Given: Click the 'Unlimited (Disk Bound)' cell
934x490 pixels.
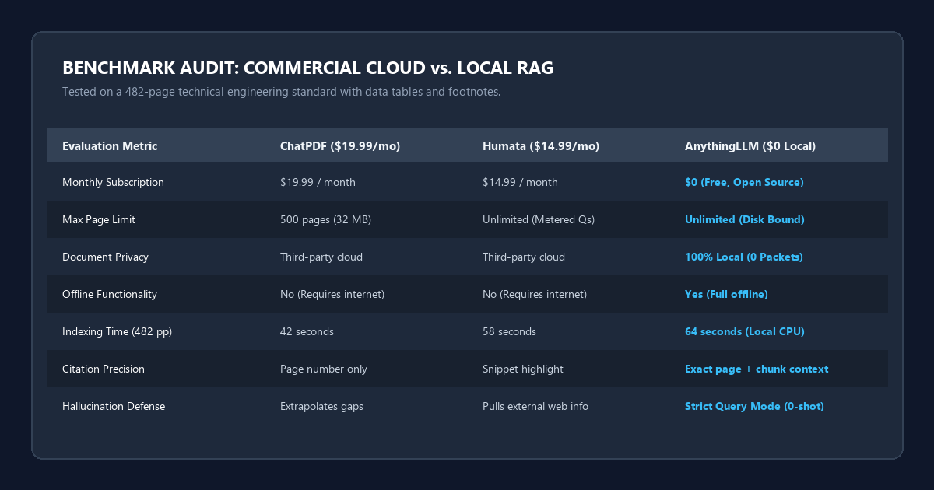Looking at the screenshot, I should coord(745,219).
